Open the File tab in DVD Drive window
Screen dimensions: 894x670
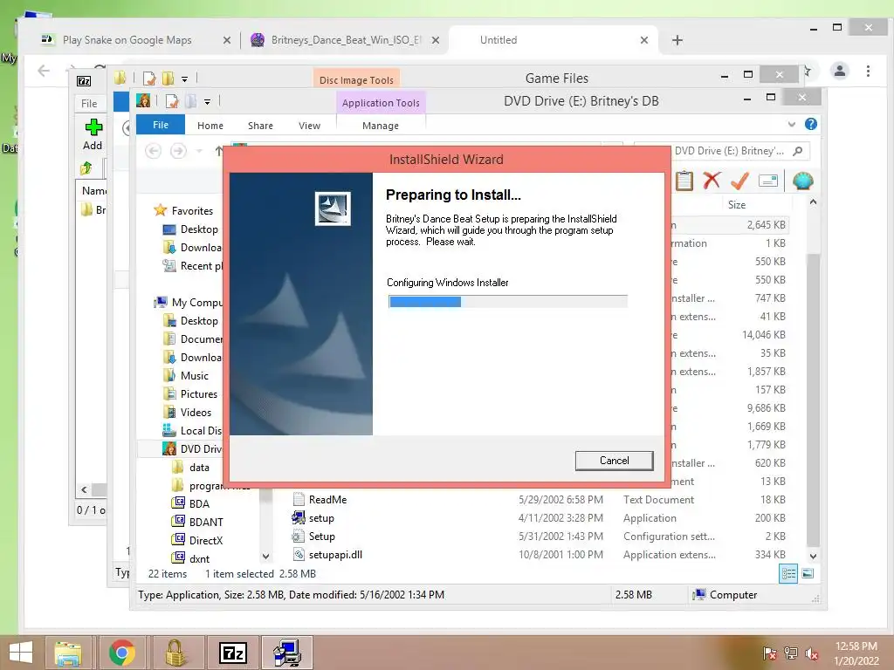point(161,125)
